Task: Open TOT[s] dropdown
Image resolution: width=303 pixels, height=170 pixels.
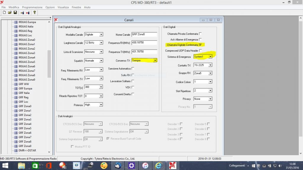Action: coord(101,87)
